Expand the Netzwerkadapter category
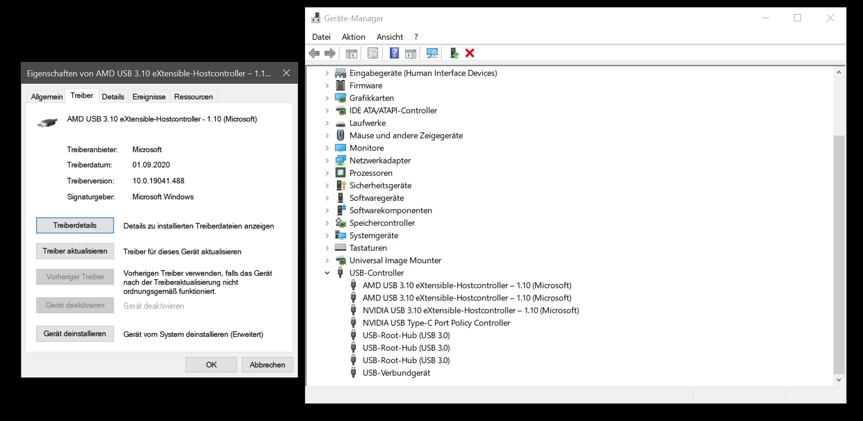The image size is (863, 421). coord(327,161)
